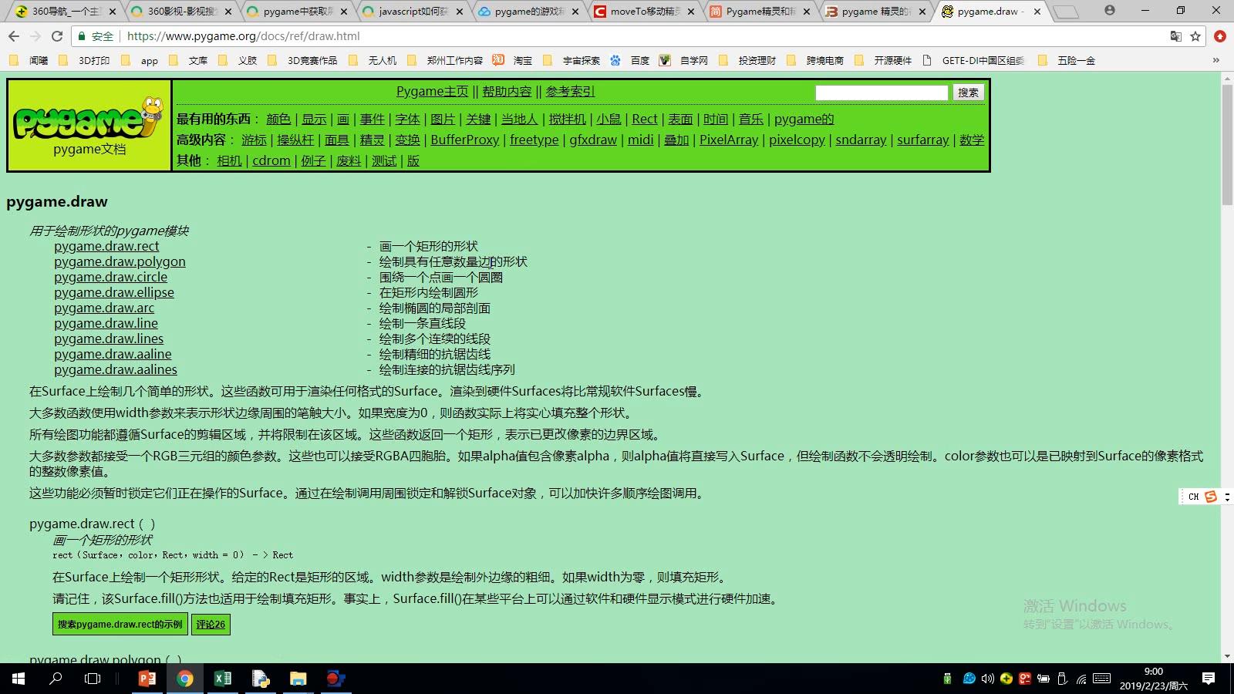Screen dimensions: 1234x694
Task: Click the 搜索pygame.draw.rect的示例 button
Action: pyautogui.click(x=120, y=624)
